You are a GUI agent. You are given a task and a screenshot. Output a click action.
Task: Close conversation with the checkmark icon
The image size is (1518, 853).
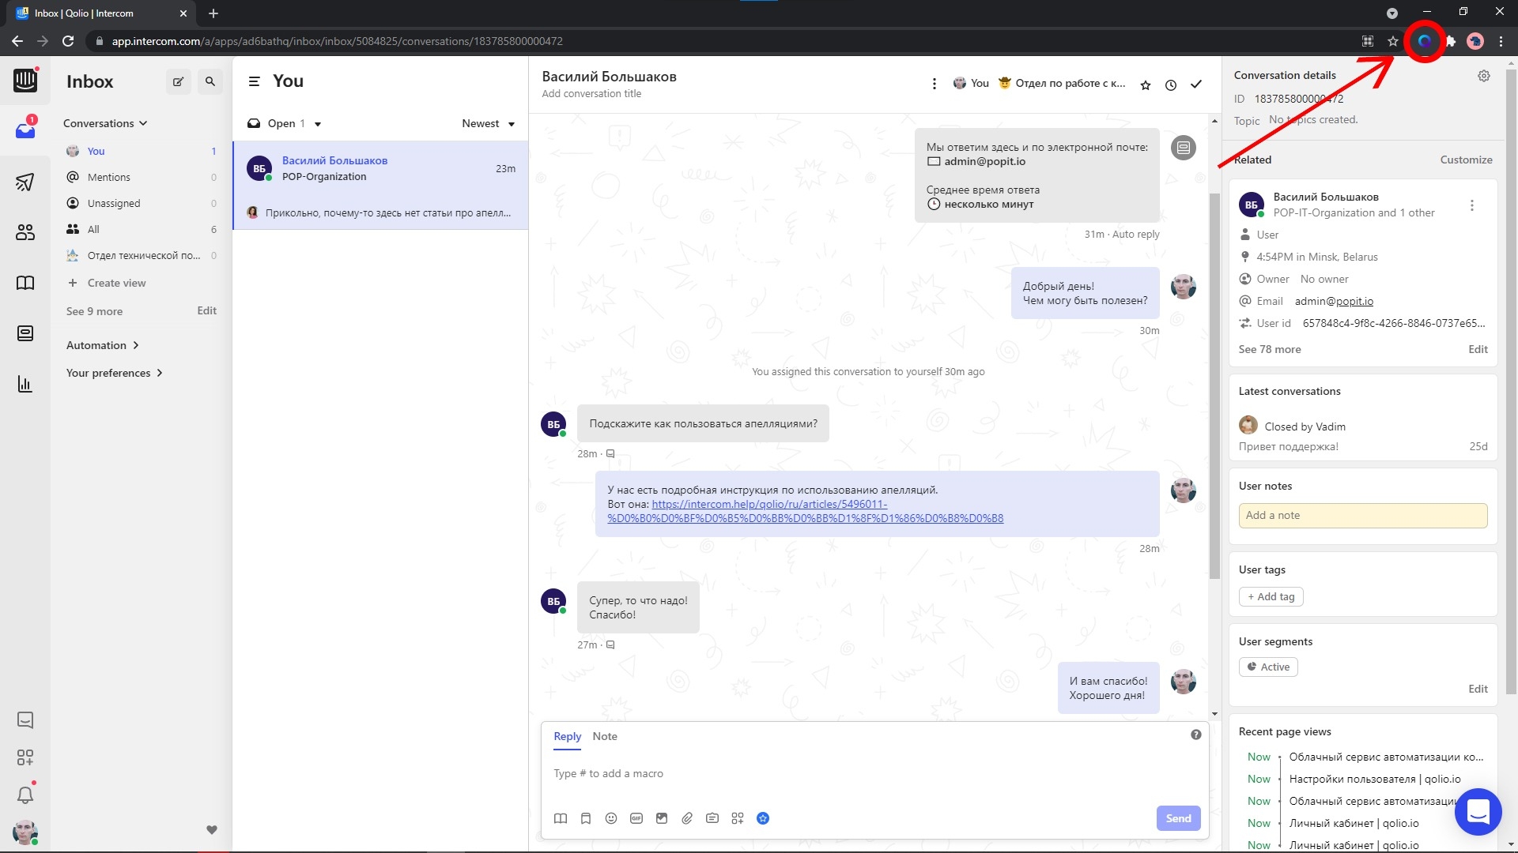pyautogui.click(x=1196, y=85)
